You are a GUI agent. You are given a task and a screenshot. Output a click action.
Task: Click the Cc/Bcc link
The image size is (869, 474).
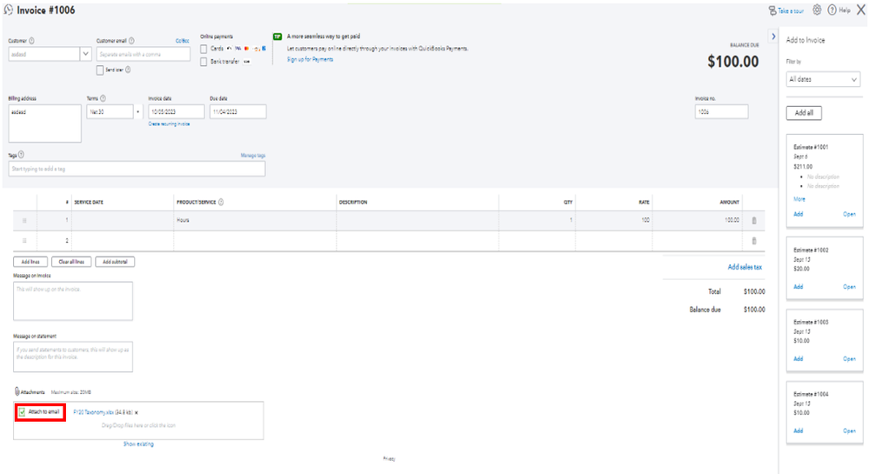pyautogui.click(x=182, y=41)
